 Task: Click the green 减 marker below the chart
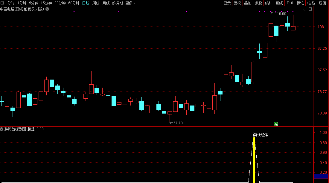tap(276, 124)
